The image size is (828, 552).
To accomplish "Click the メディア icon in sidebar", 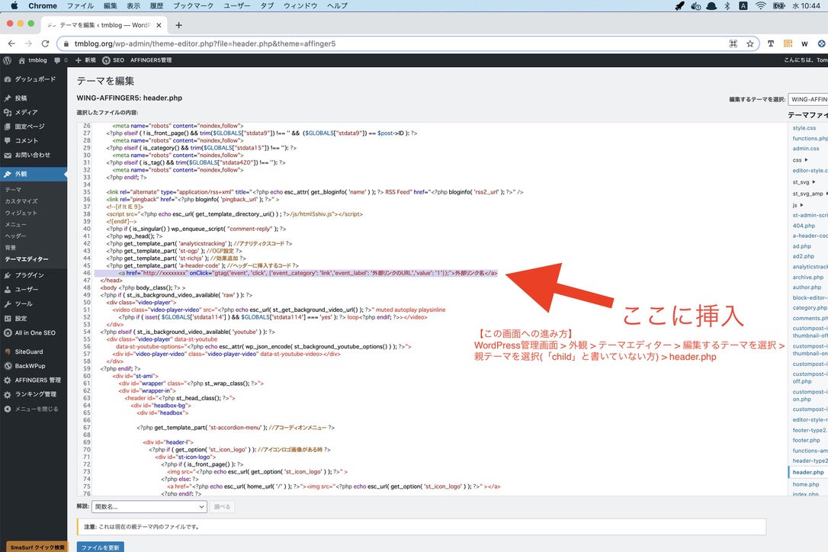I will click(8, 113).
